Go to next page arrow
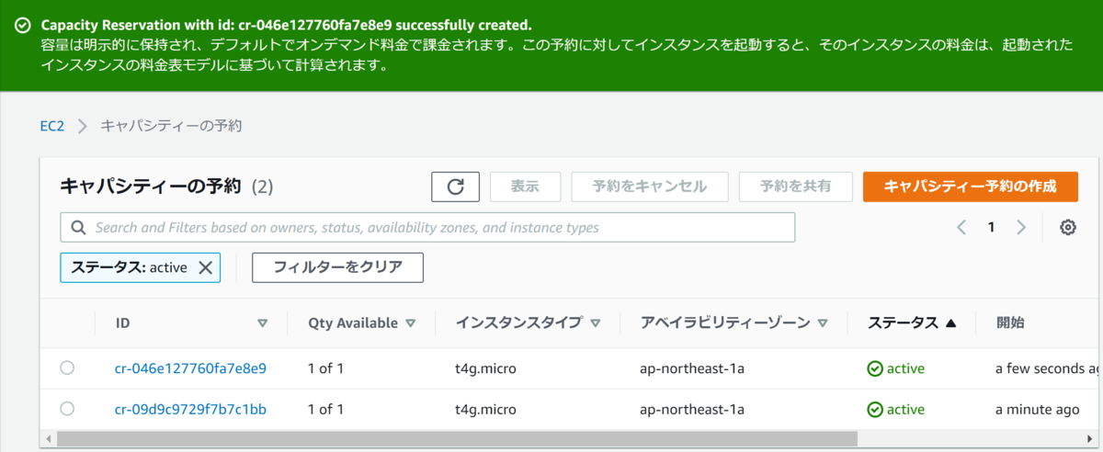 point(1021,228)
